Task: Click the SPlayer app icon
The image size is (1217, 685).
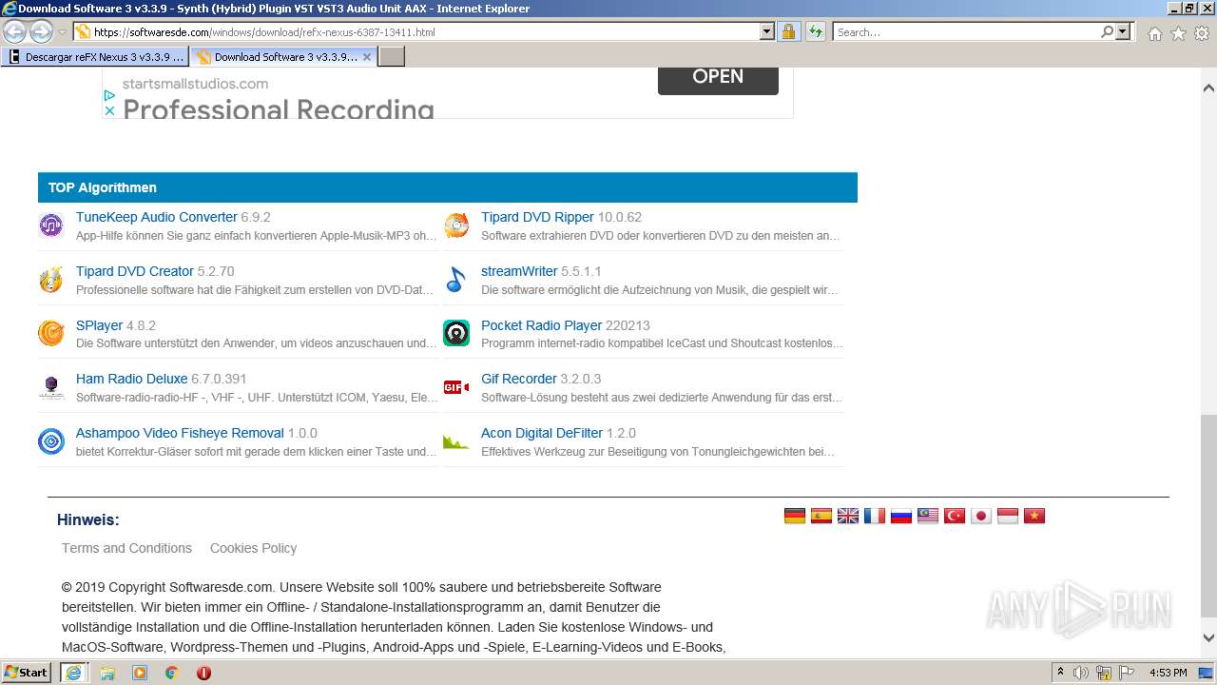Action: [50, 333]
